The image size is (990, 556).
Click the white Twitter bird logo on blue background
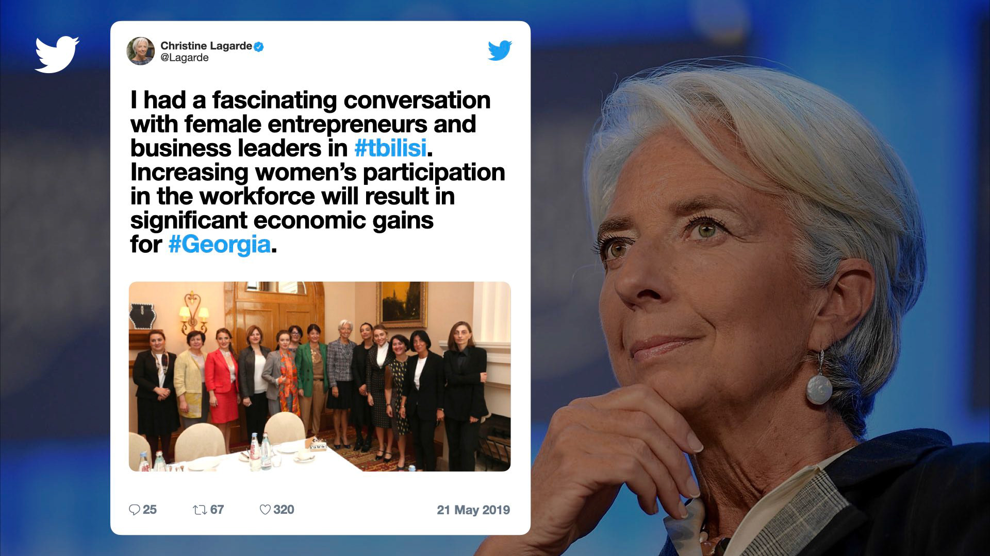coord(57,54)
